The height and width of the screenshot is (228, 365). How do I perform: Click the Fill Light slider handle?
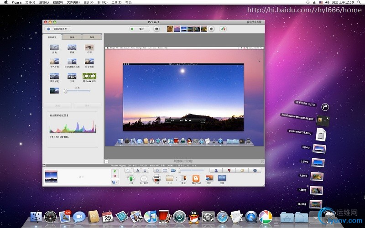[x=66, y=91]
